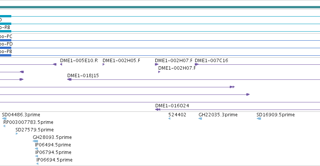The image size is (320, 166).
Task: Click the thick teal gene bar at top
Action: [x=160, y=7]
